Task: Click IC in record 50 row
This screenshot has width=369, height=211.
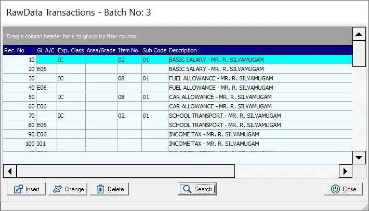Action: coord(71,97)
